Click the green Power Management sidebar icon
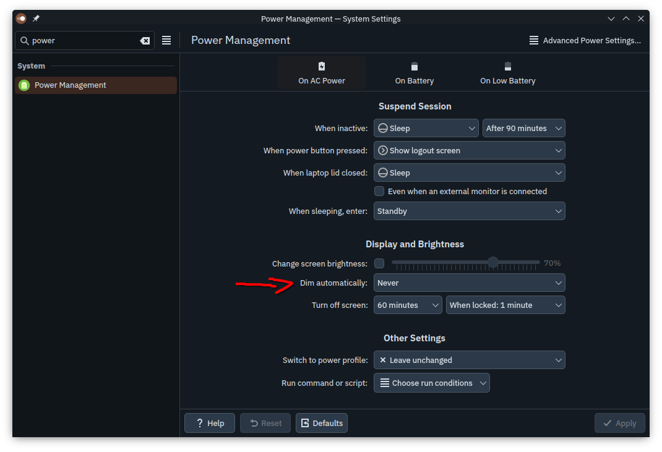Image resolution: width=662 pixels, height=452 pixels. click(24, 85)
